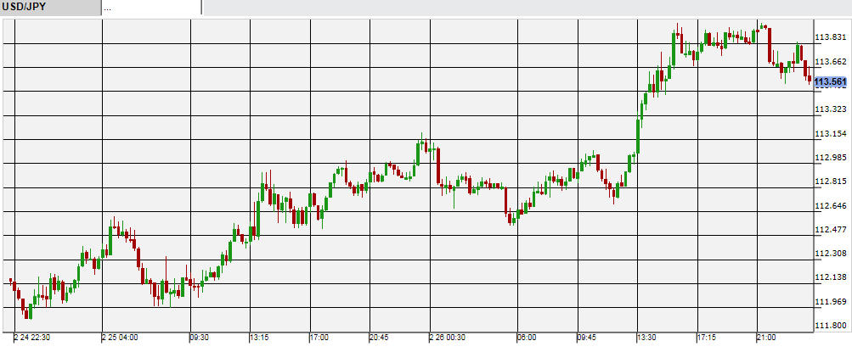Click the 06:00 time axis label
The image size is (852, 352).
click(x=527, y=338)
